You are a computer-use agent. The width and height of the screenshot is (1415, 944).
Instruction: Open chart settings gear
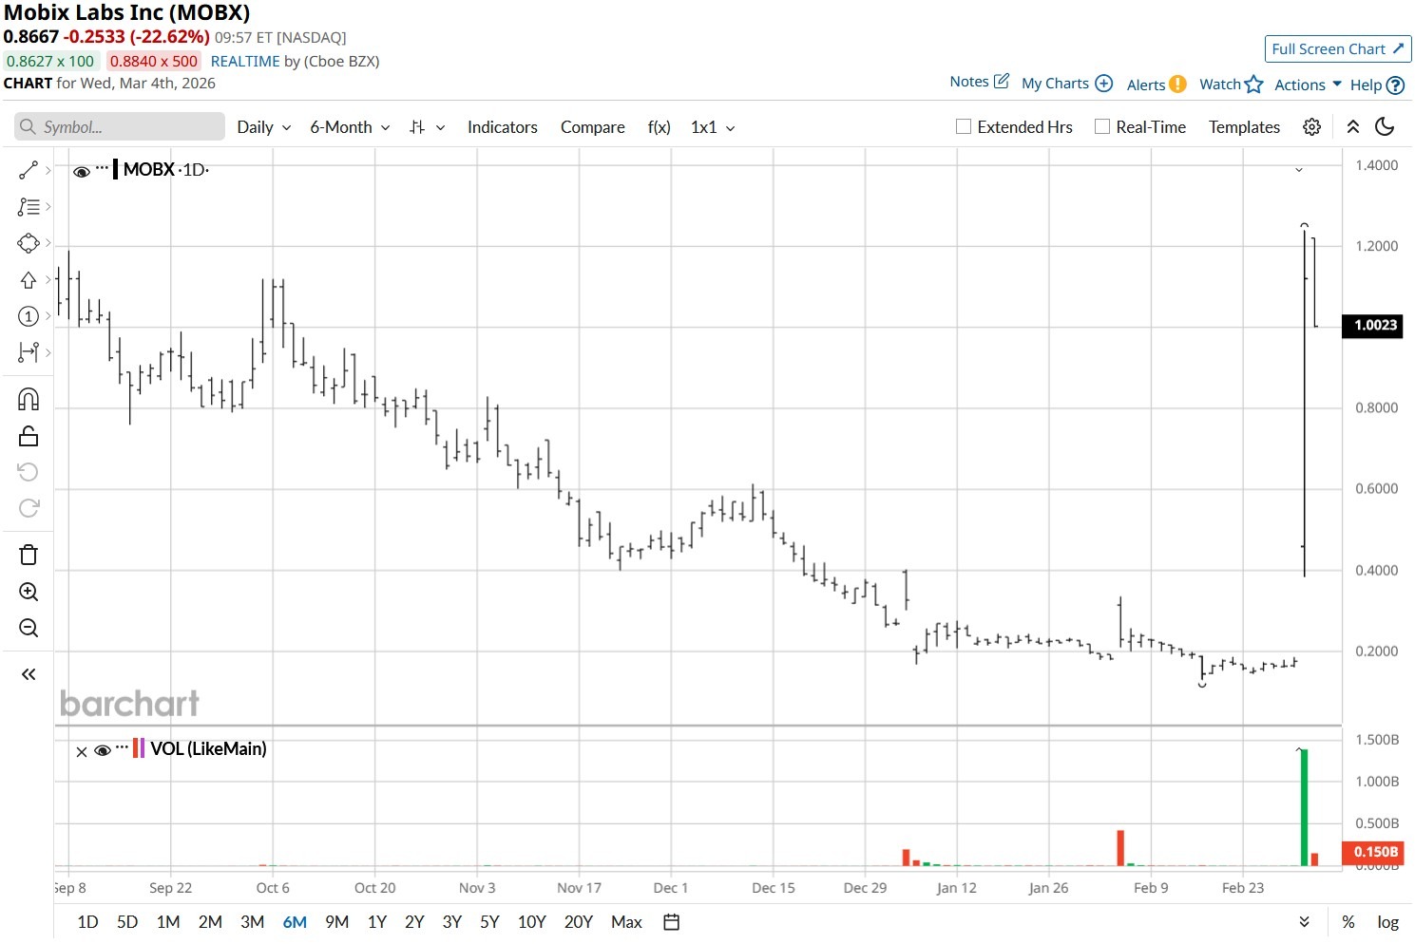click(1311, 127)
